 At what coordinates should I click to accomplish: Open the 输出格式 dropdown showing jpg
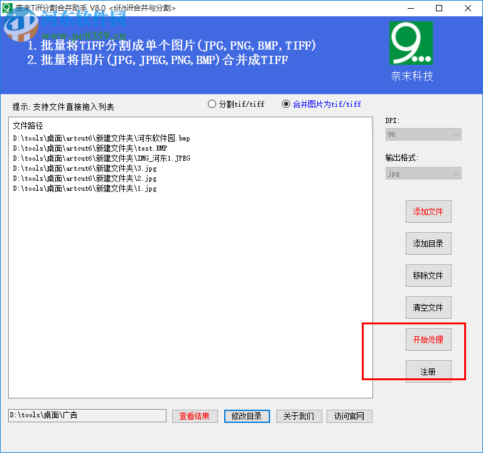[423, 174]
